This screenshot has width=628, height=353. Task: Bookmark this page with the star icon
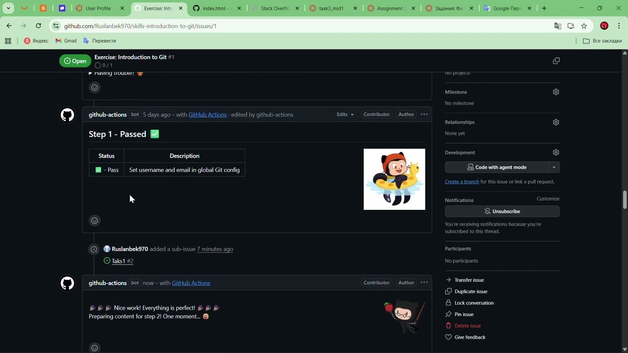(x=584, y=26)
